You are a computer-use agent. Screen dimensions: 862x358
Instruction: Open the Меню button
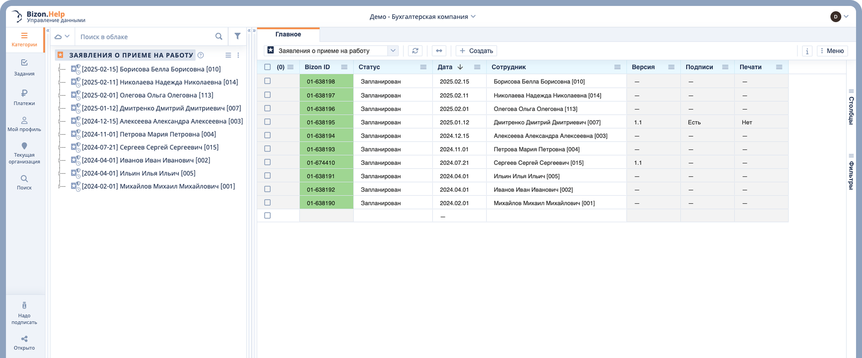point(832,51)
